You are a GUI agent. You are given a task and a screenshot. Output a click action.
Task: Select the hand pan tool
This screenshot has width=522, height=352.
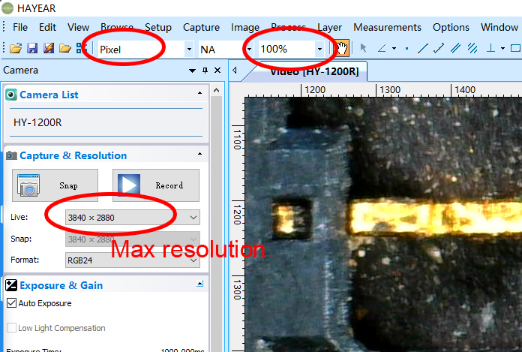coord(341,49)
